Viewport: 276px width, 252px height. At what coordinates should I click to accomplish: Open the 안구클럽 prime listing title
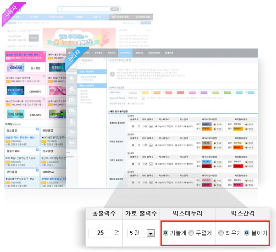click(48, 151)
